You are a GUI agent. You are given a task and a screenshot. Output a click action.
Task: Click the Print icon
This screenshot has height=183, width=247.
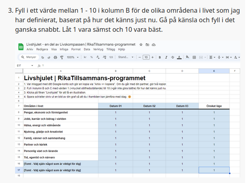point(55,58)
